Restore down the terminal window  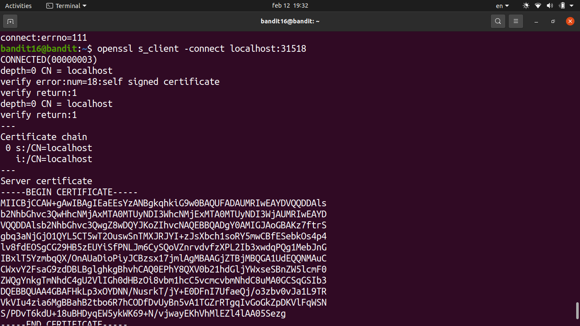tap(553, 21)
